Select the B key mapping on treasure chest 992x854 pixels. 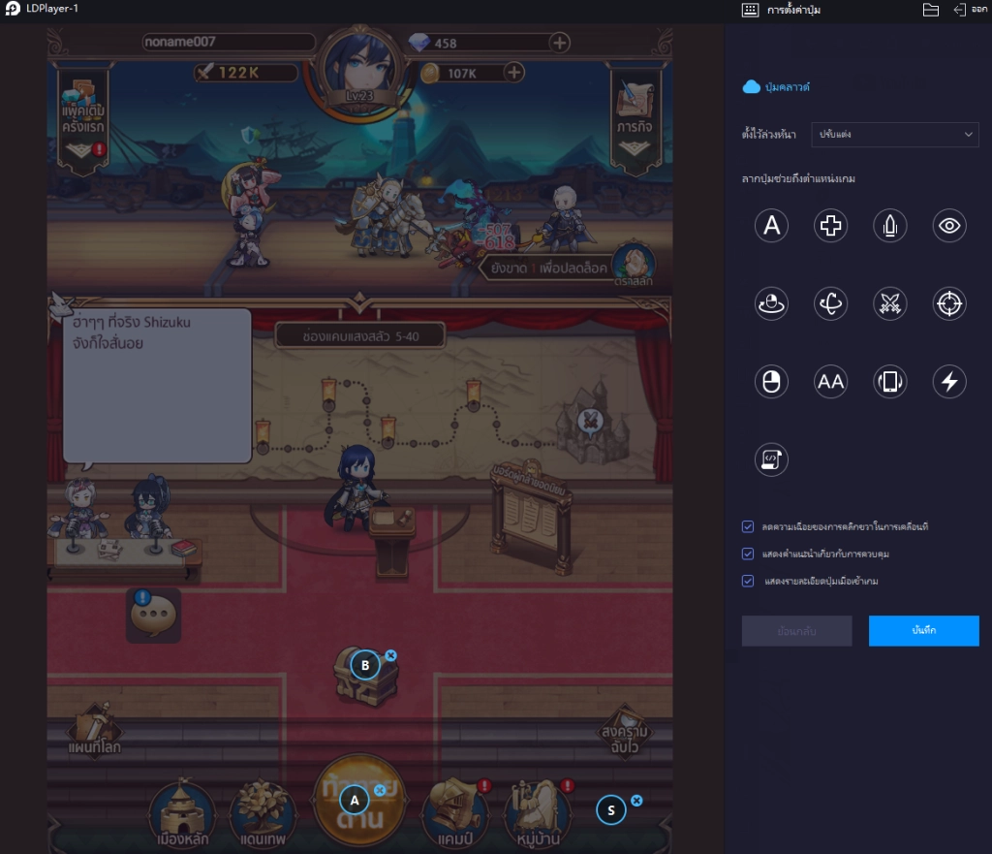click(365, 665)
